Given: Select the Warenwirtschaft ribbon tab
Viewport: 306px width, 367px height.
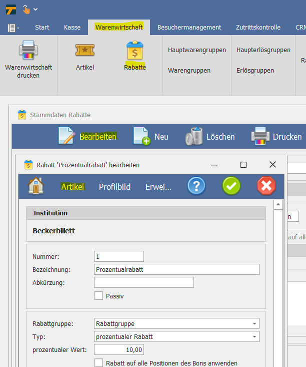Looking at the screenshot, I should point(119,28).
